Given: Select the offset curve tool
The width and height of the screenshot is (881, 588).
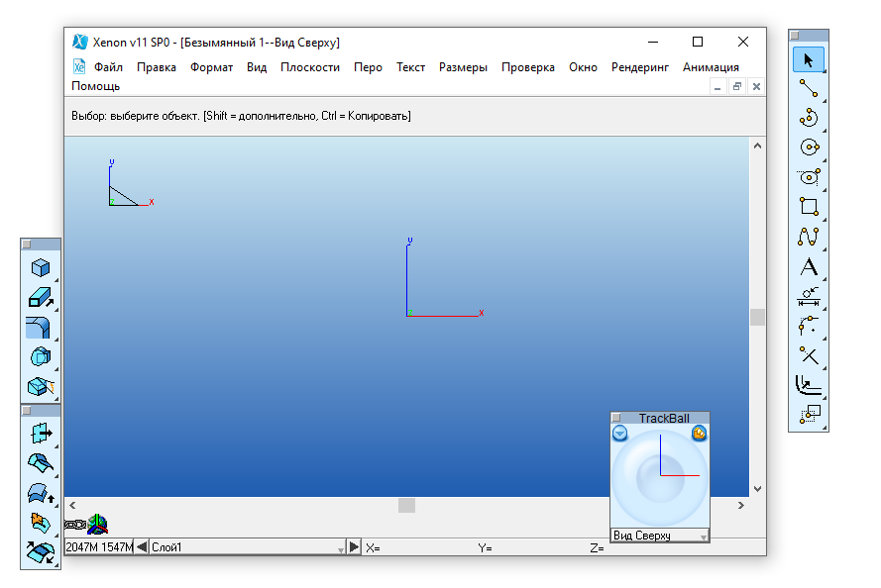Looking at the screenshot, I should click(809, 385).
